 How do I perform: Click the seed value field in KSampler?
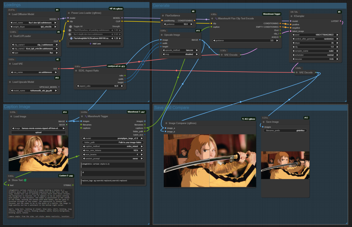tap(315, 35)
